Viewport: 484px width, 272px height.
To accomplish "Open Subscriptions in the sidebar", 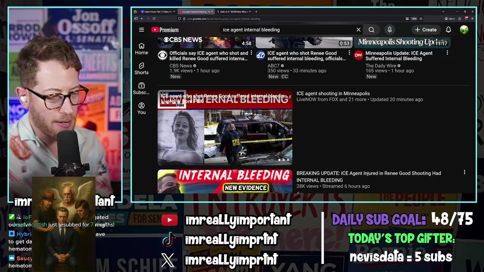I will tap(141, 89).
